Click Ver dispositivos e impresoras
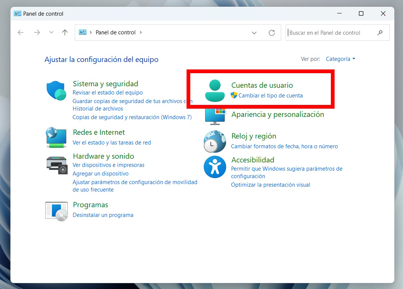The width and height of the screenshot is (403, 289). pyautogui.click(x=108, y=165)
